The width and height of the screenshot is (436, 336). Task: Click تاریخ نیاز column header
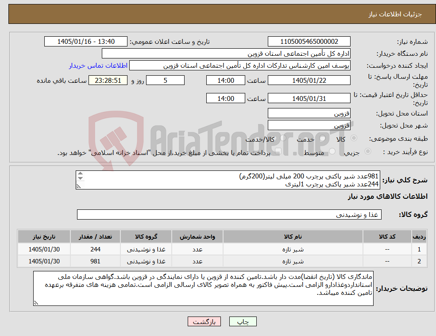[x=44, y=237]
